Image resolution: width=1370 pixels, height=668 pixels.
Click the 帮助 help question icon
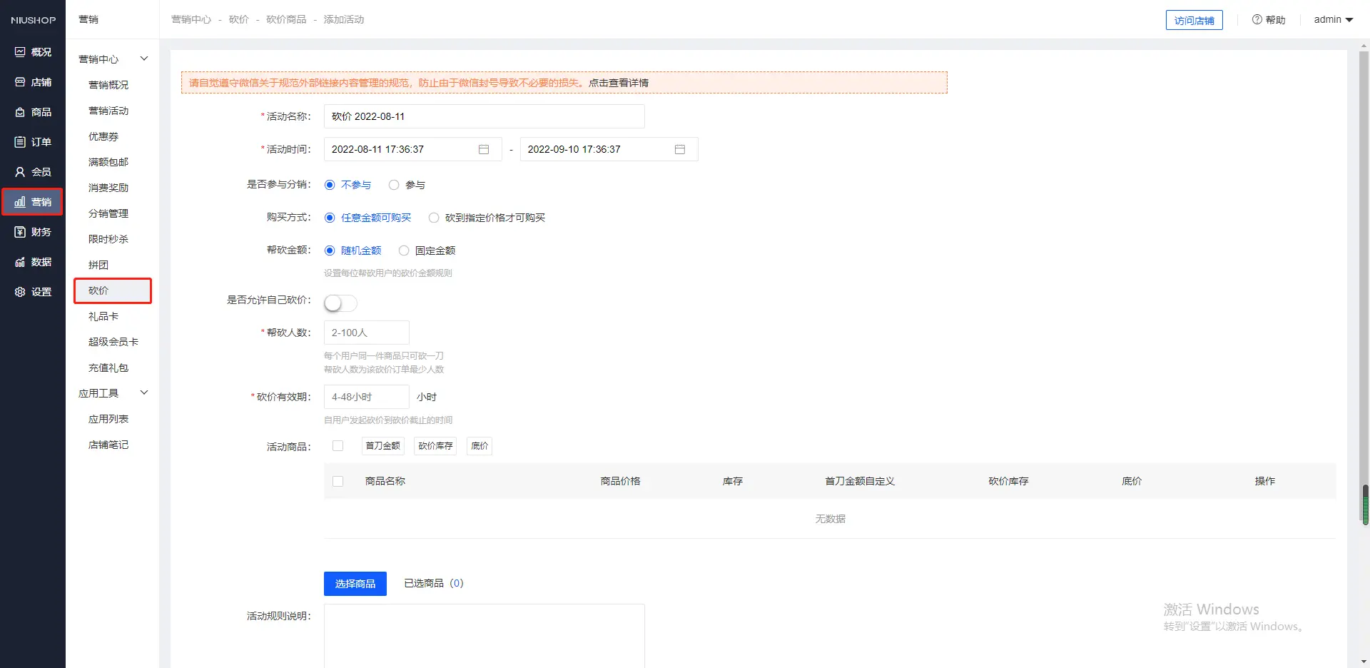coord(1257,20)
